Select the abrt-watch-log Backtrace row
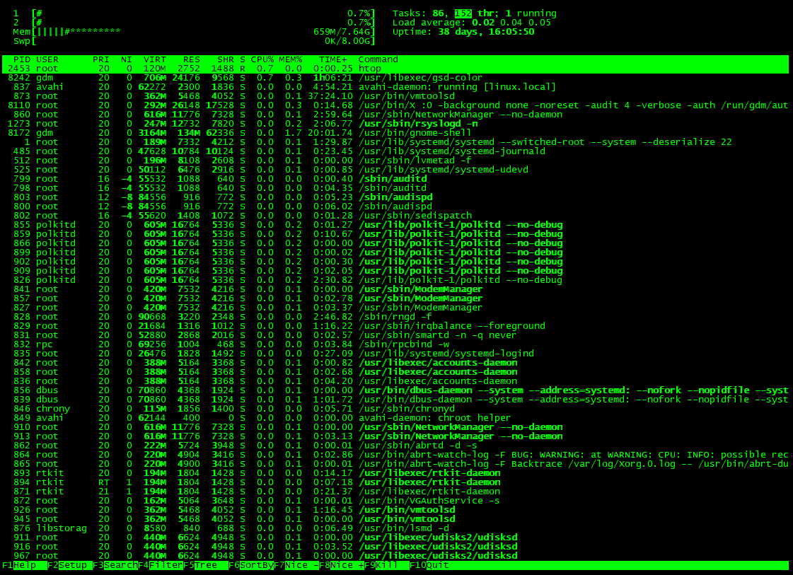This screenshot has width=793, height=575. click(395, 464)
